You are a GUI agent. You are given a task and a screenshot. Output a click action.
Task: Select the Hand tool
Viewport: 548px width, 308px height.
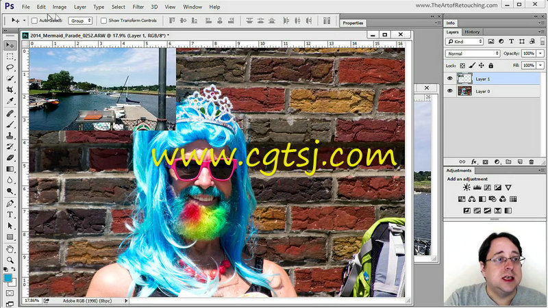pyautogui.click(x=10, y=249)
